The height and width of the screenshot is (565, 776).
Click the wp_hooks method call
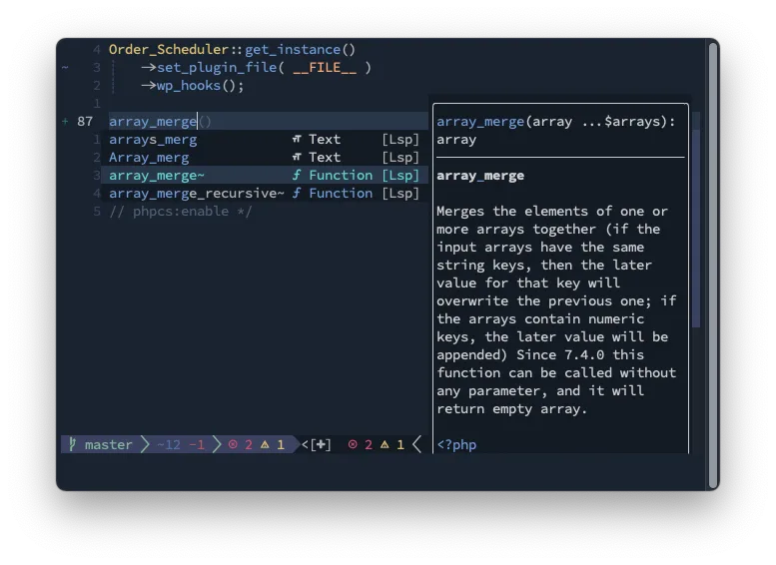click(x=189, y=86)
